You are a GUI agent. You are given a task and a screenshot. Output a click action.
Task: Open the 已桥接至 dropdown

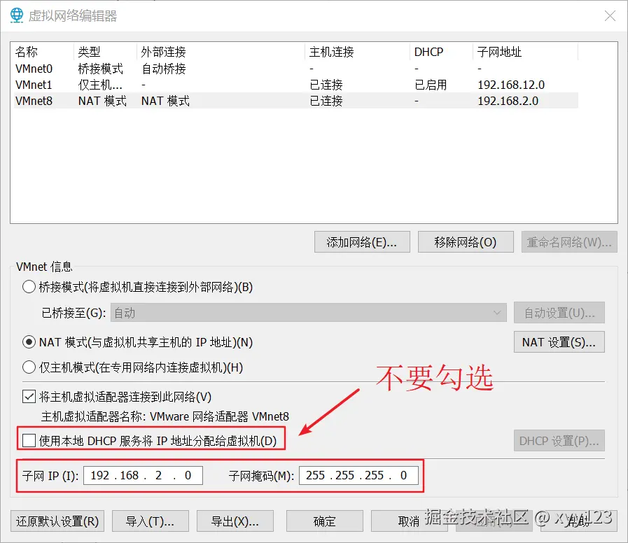click(x=308, y=312)
